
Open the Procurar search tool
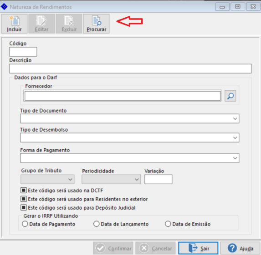pyautogui.click(x=96, y=24)
